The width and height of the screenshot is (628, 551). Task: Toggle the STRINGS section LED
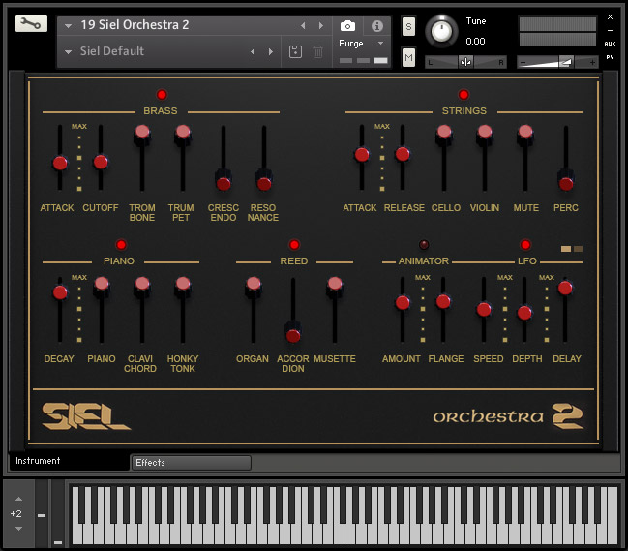click(x=464, y=95)
